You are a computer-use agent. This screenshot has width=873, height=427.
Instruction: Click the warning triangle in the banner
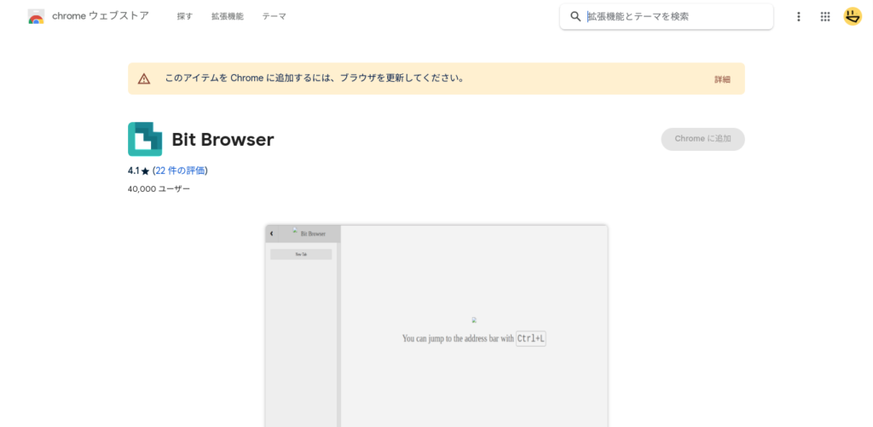[x=144, y=78]
